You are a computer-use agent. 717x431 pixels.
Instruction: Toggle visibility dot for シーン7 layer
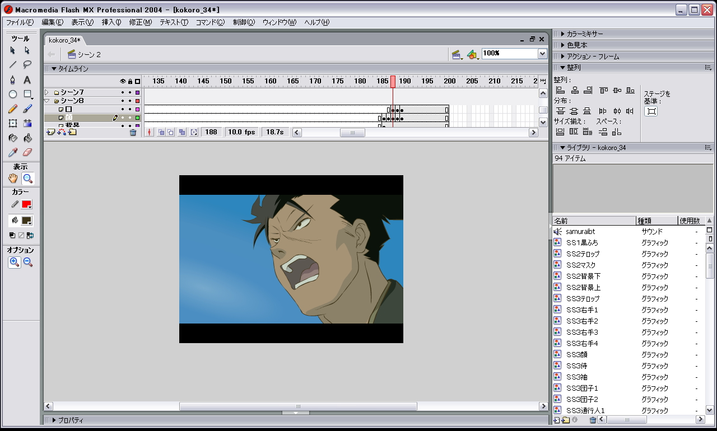[122, 92]
